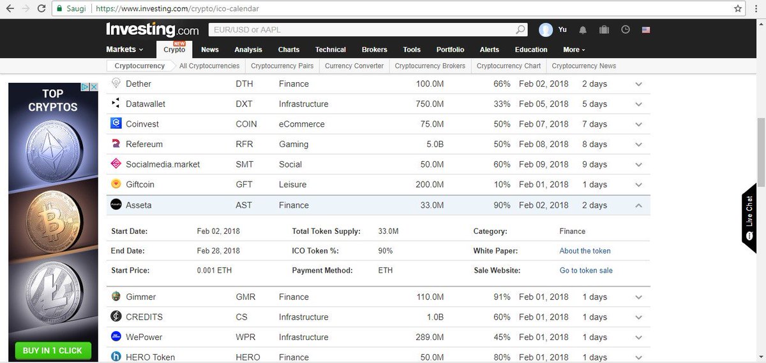Screen dimensions: 766x363
Task: Expand the Giftcoin row chevron
Action: click(x=638, y=185)
